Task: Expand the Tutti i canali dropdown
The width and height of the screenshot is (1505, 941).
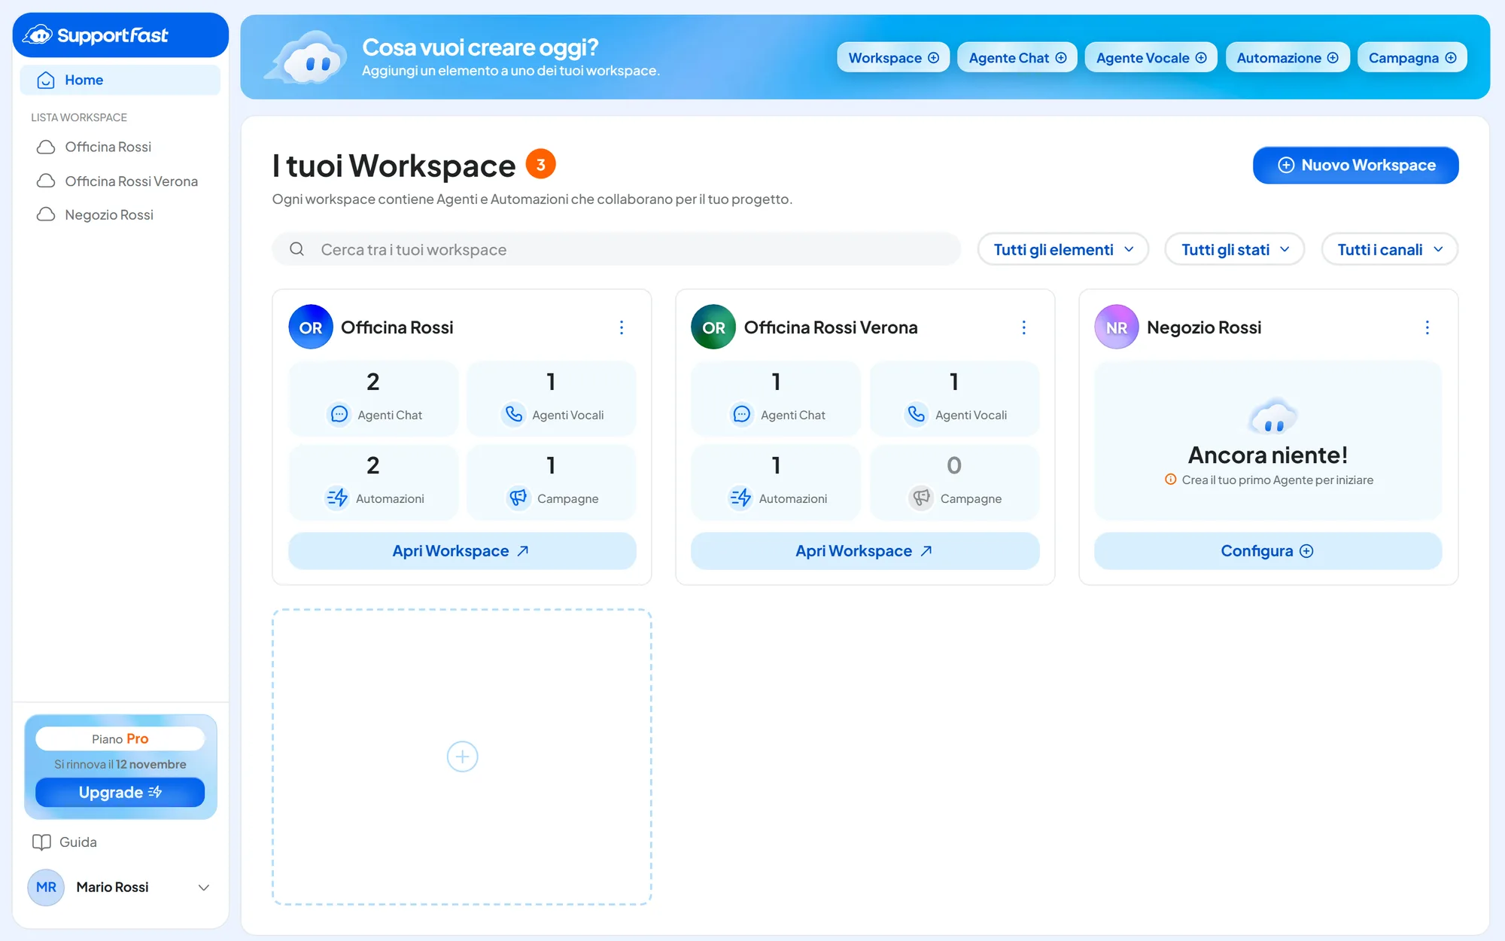Action: pos(1390,249)
